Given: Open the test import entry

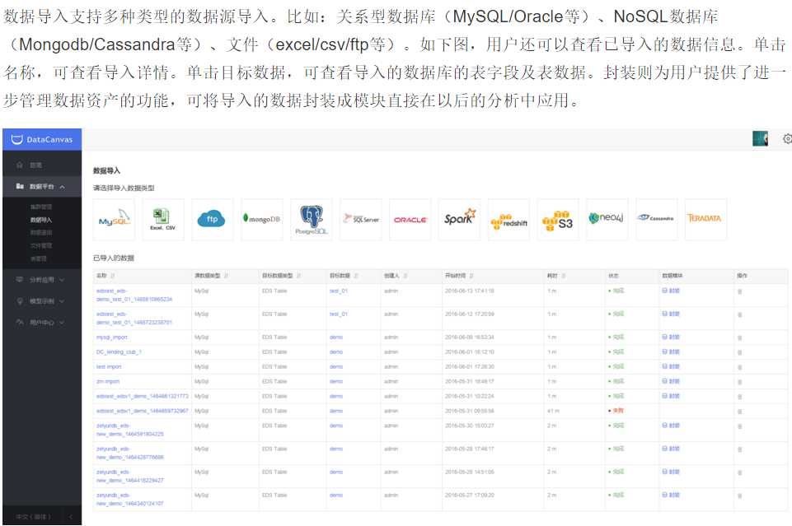Looking at the screenshot, I should [x=109, y=366].
